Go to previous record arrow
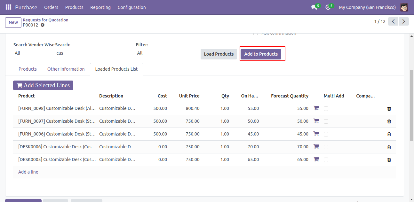Screen dimensions: 414x202 (393, 21)
